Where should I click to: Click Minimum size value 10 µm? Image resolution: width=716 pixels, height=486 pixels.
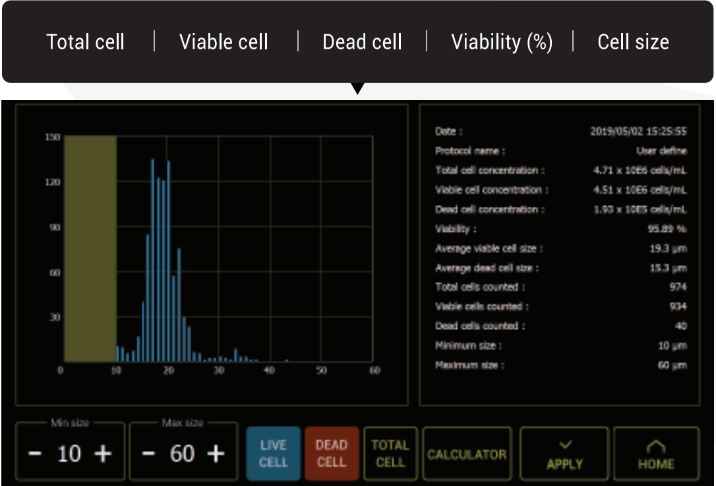[x=672, y=346]
